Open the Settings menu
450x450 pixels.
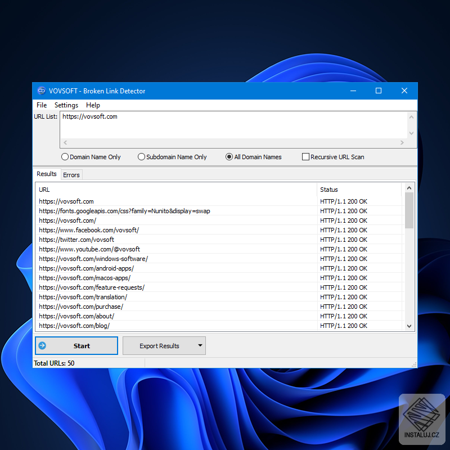(x=66, y=105)
